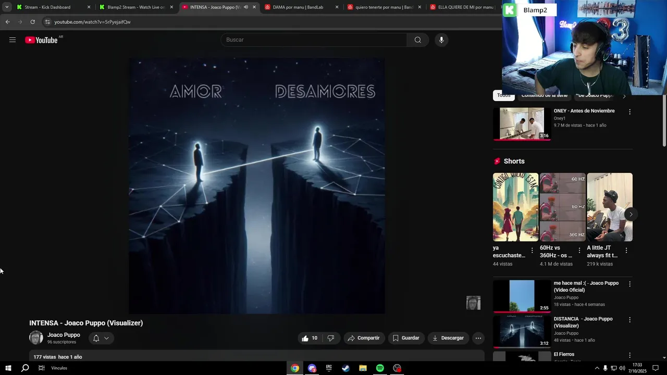The height and width of the screenshot is (375, 667).
Task: Click the Shorts section icon
Action: 497,161
